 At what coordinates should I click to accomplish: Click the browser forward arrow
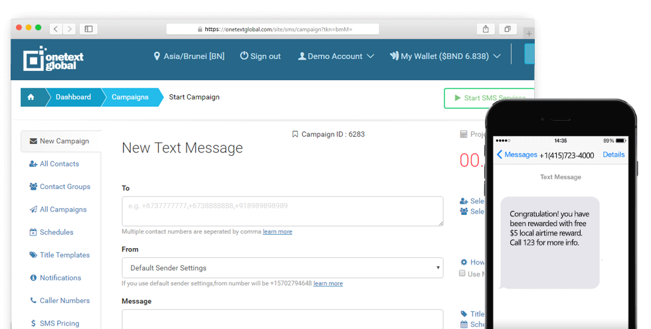point(69,29)
